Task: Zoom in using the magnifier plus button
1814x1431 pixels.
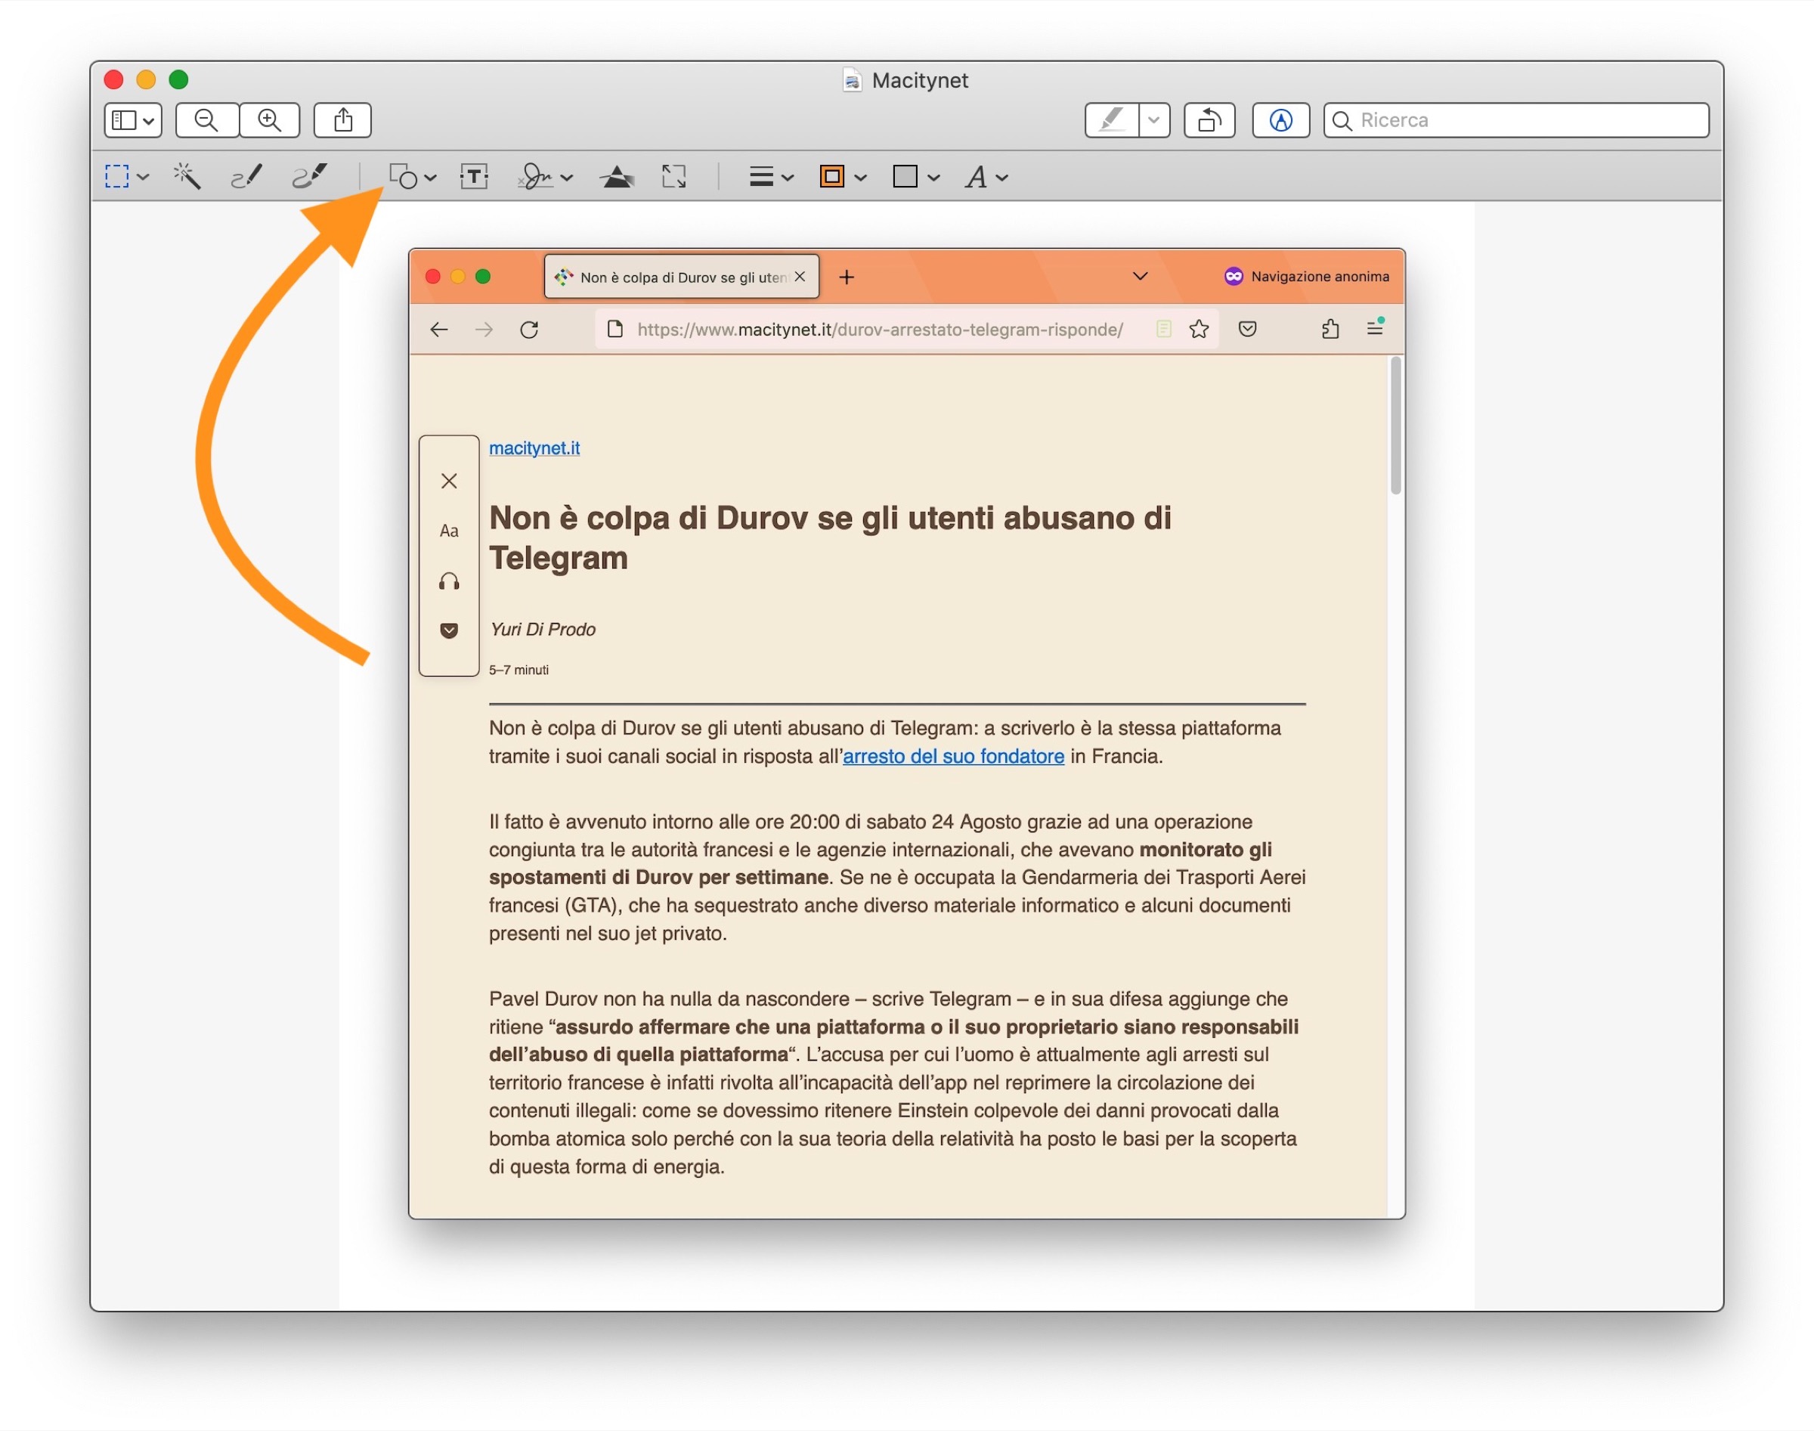Action: (270, 119)
